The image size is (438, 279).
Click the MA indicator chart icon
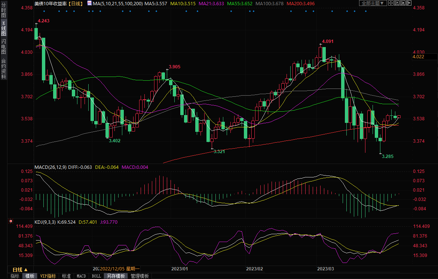(x=89, y=3)
